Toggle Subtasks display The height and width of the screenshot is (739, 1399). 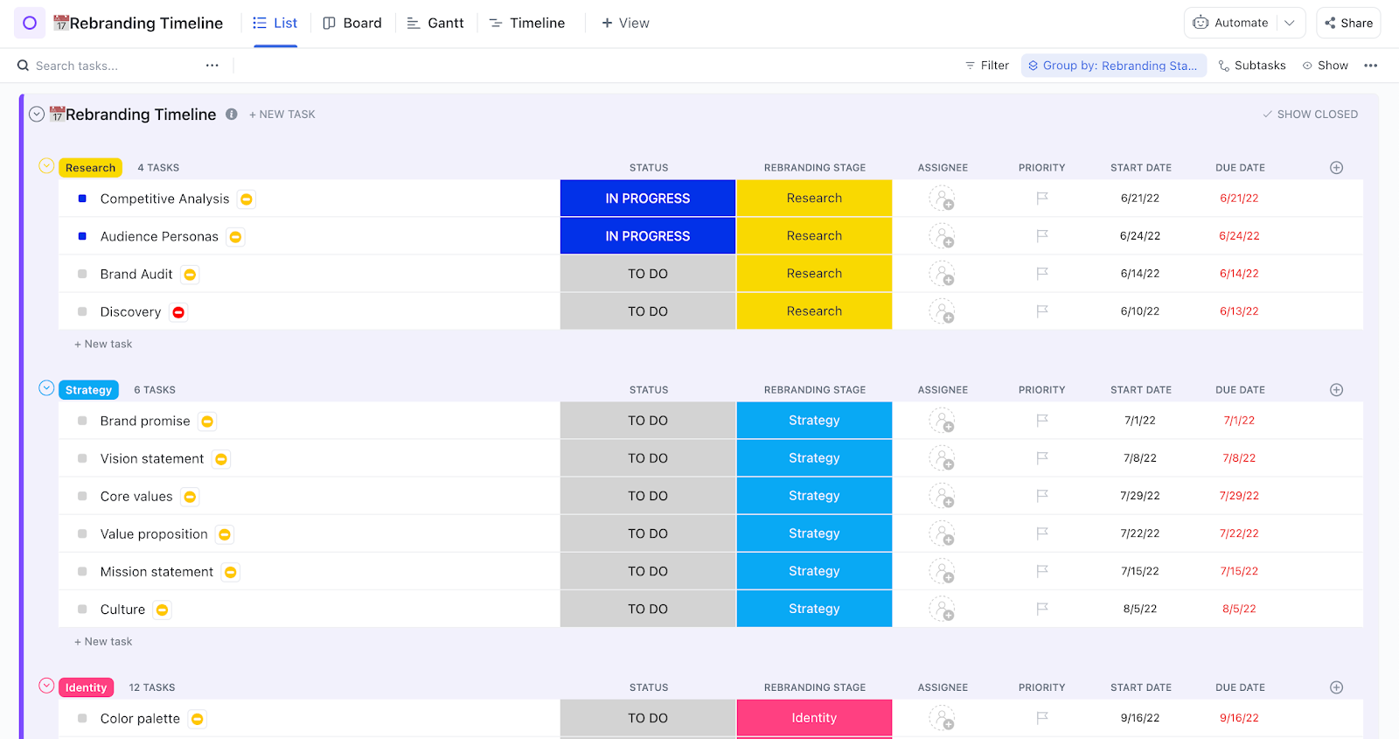(1252, 66)
